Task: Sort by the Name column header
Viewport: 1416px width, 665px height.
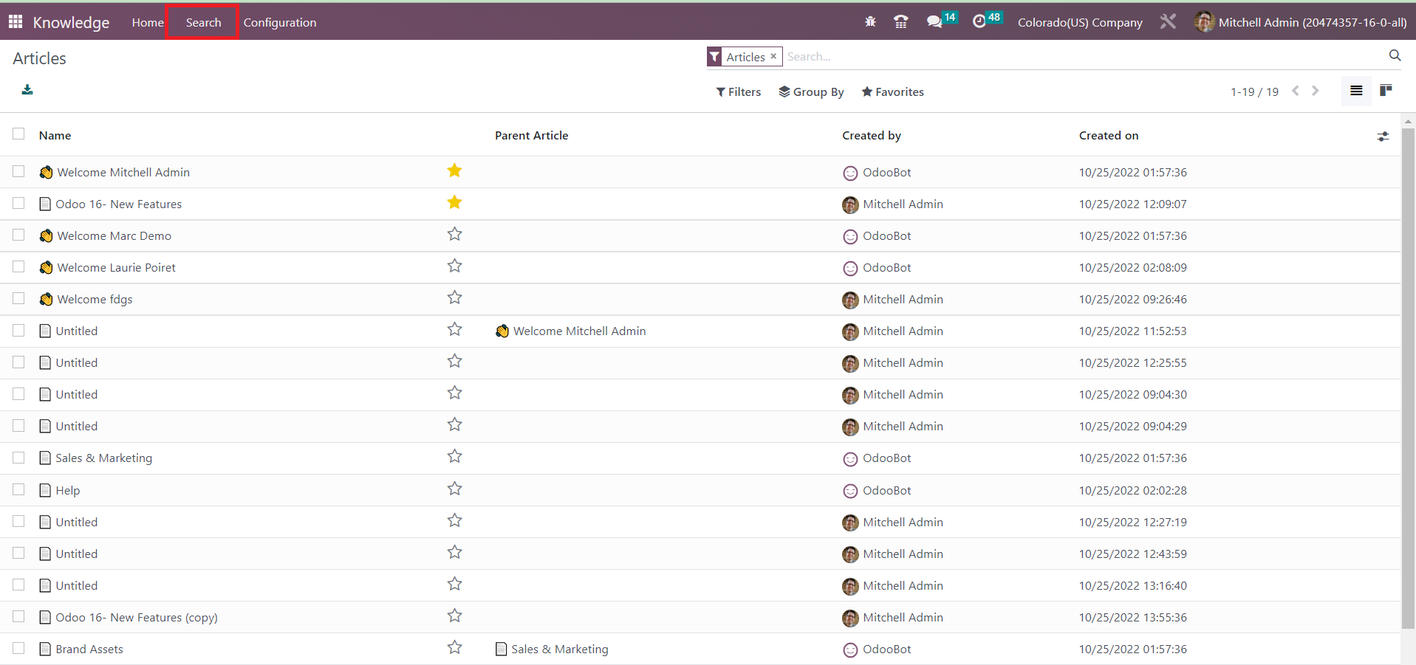Action: click(55, 135)
